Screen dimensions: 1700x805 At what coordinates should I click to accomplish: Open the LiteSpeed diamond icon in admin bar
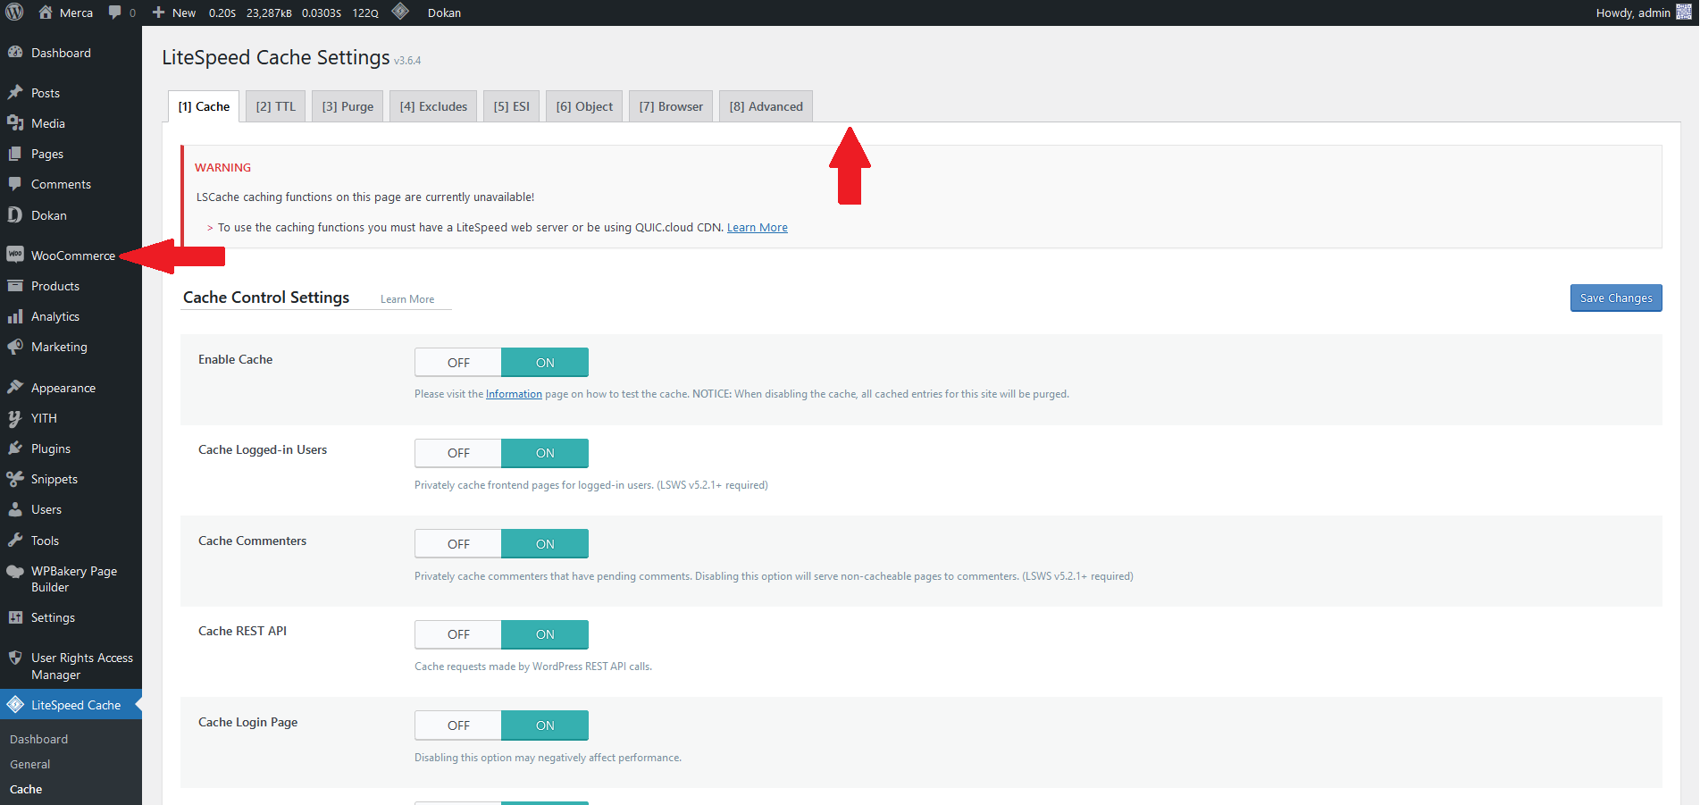400,12
